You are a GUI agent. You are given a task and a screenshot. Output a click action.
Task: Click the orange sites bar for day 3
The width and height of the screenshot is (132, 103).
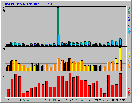pyautogui.click(x=16, y=66)
